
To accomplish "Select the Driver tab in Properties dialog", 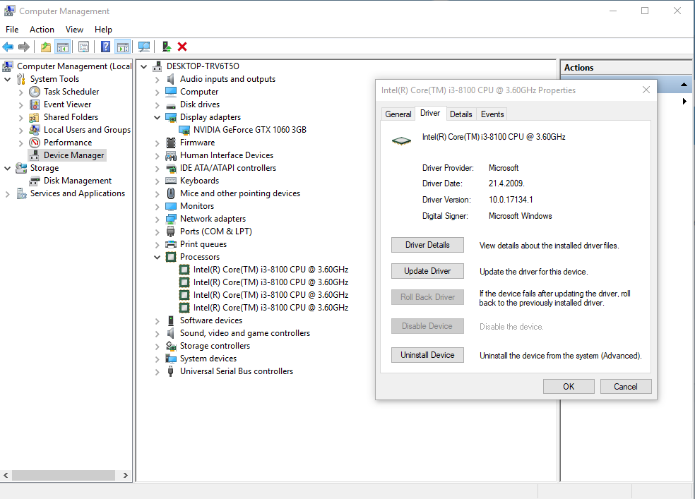I will 430,114.
